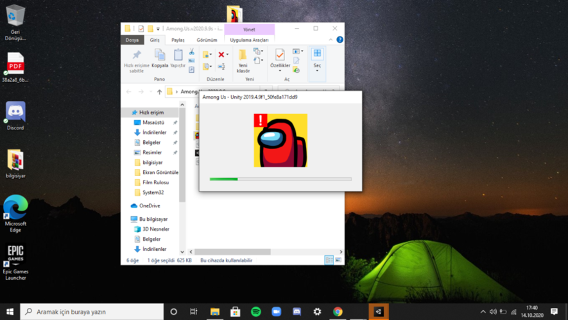Open Zoom from the taskbar

coord(277,312)
